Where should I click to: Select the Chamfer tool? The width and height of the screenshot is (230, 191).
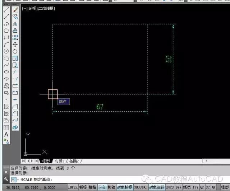[x=15, y=107]
